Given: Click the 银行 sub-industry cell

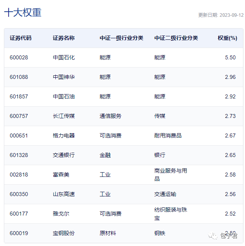Looking at the screenshot, I should 160,155.
